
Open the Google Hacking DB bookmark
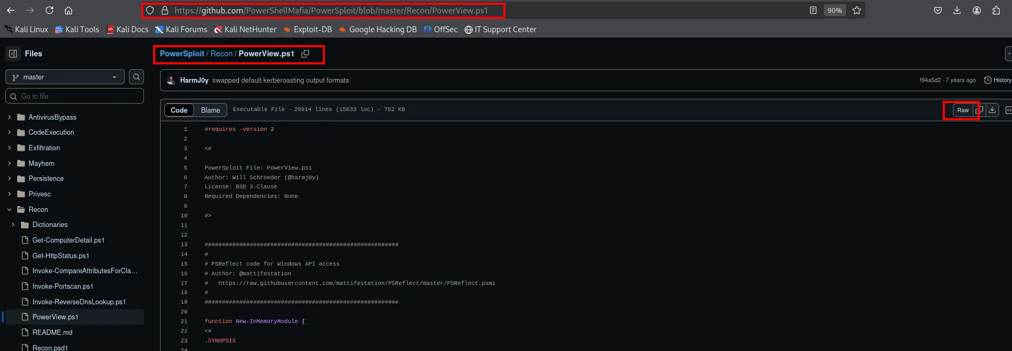coord(378,30)
